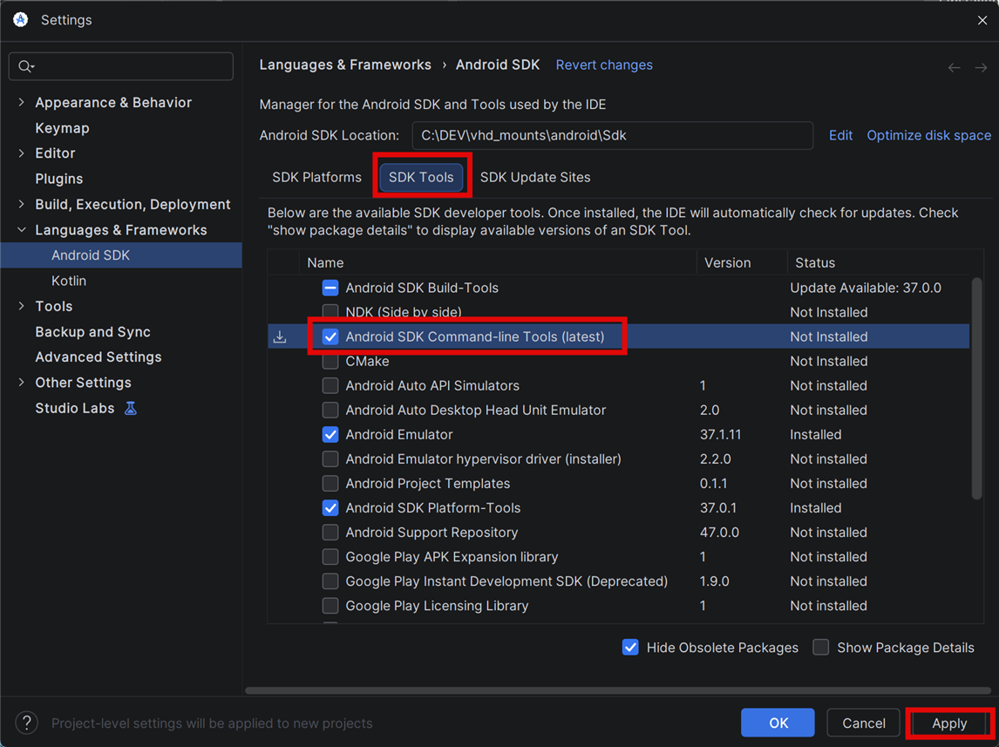Image resolution: width=999 pixels, height=747 pixels.
Task: Expand Appearance & Behavior section
Action: pos(22,103)
